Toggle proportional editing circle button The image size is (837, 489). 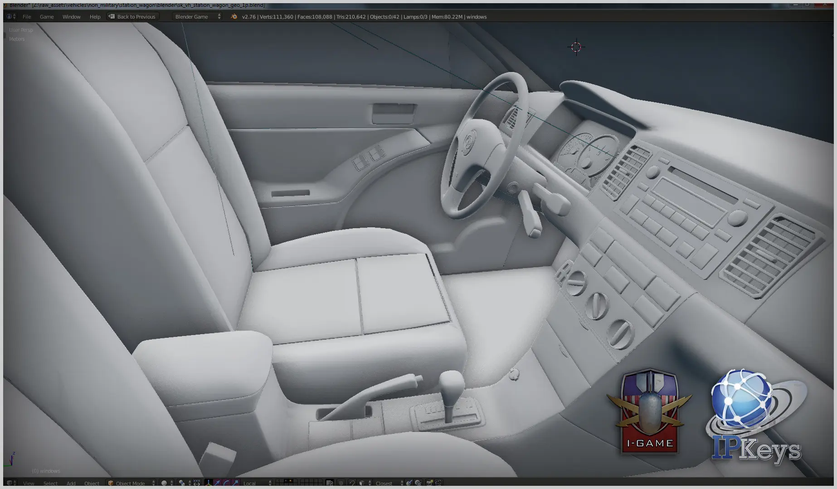tap(341, 483)
